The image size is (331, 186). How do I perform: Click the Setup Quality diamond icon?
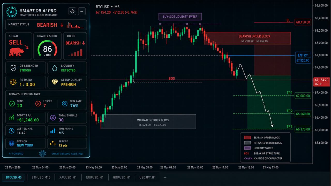tap(55, 82)
